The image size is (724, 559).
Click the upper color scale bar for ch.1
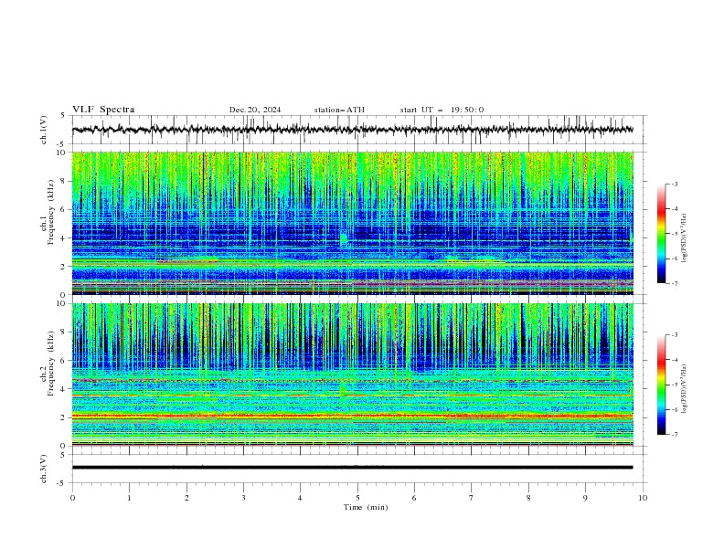pos(662,234)
